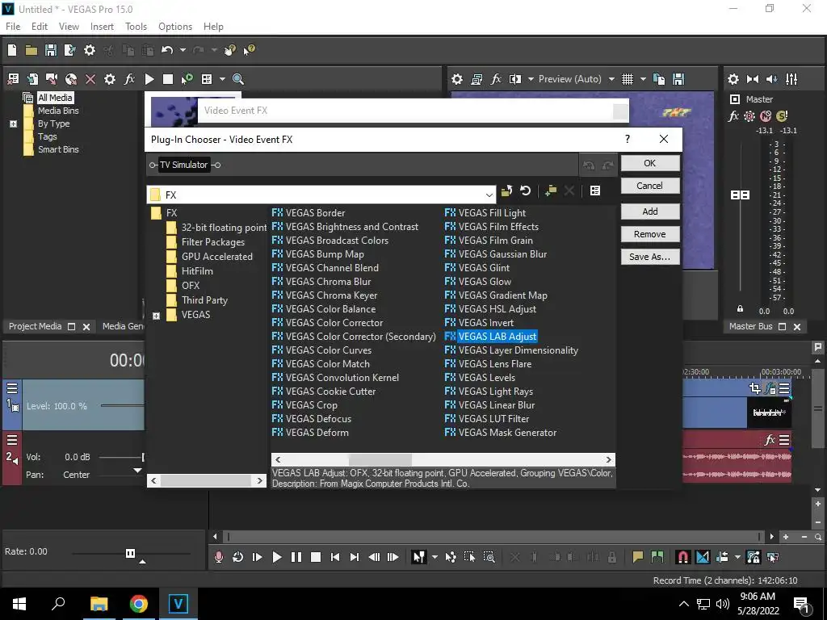The image size is (827, 620).
Task: Expand the VEGAS folder in plug-in tree
Action: (x=156, y=316)
